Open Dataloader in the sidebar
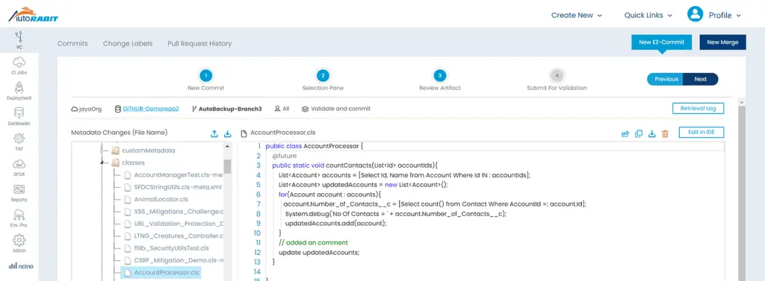The width and height of the screenshot is (765, 281). point(19,116)
